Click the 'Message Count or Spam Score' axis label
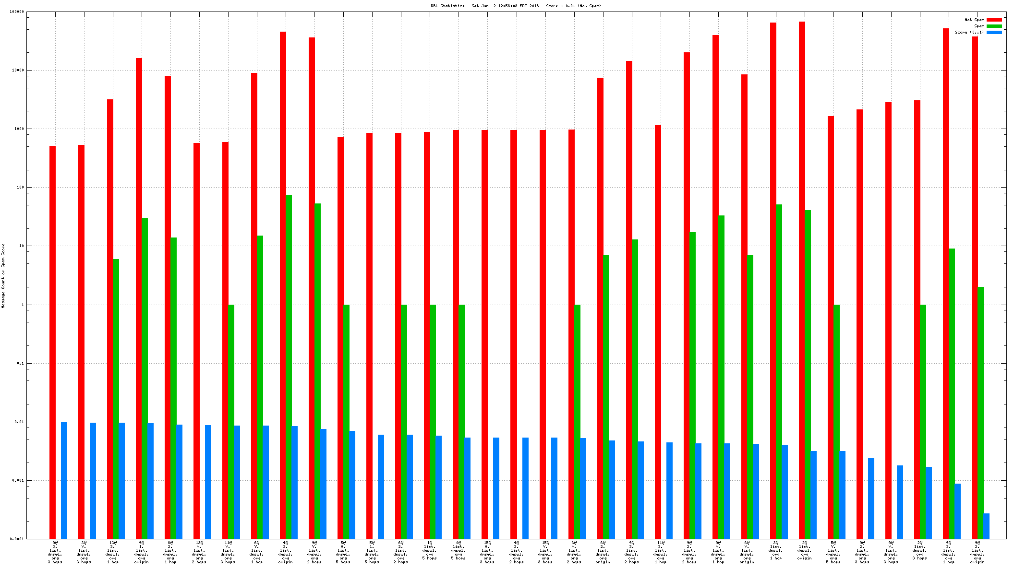This screenshot has width=1014, height=570. [x=3, y=276]
